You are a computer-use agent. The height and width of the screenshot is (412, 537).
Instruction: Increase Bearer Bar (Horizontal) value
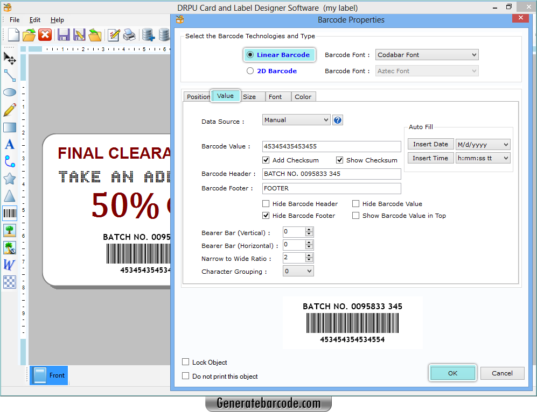[x=309, y=243]
